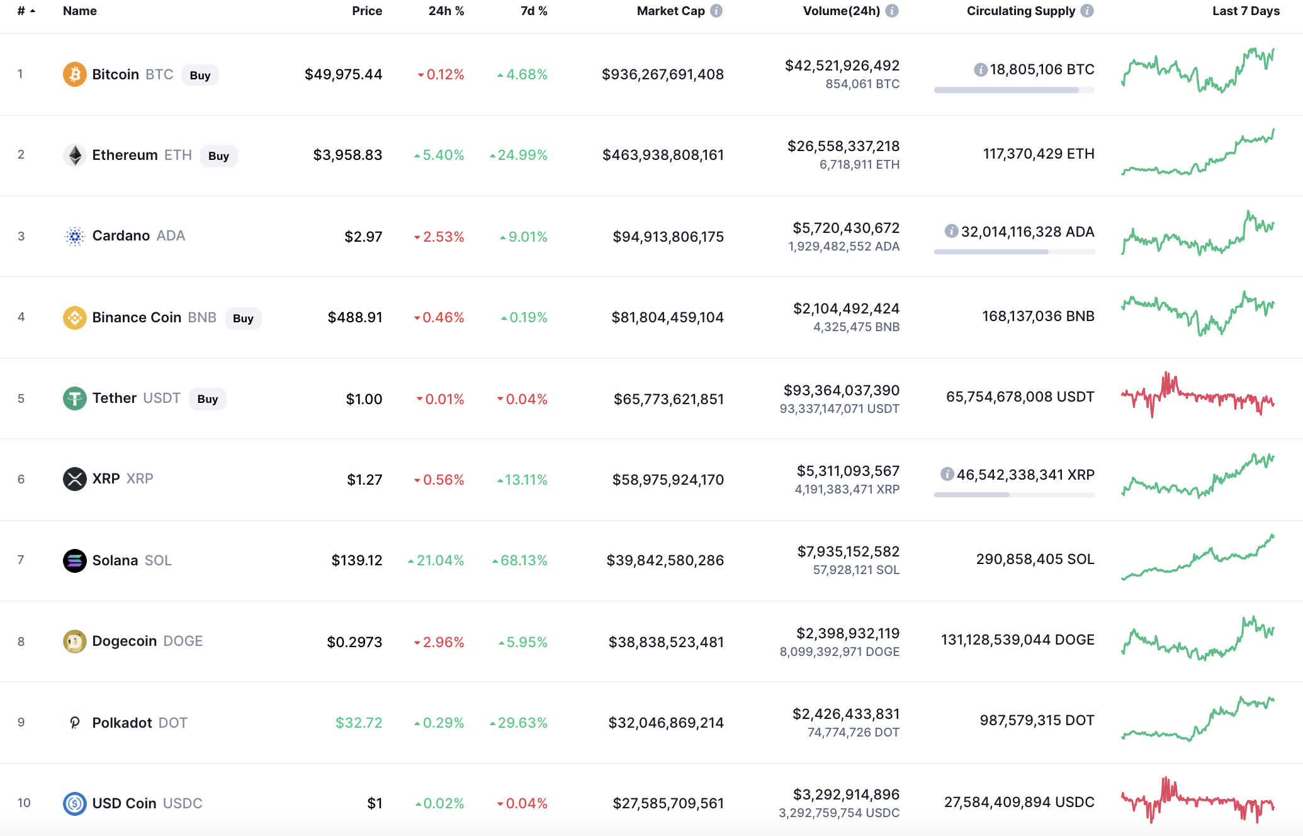Click Ethereum 24h change 5.40%
Viewport: 1303px width, 836px height.
point(439,155)
